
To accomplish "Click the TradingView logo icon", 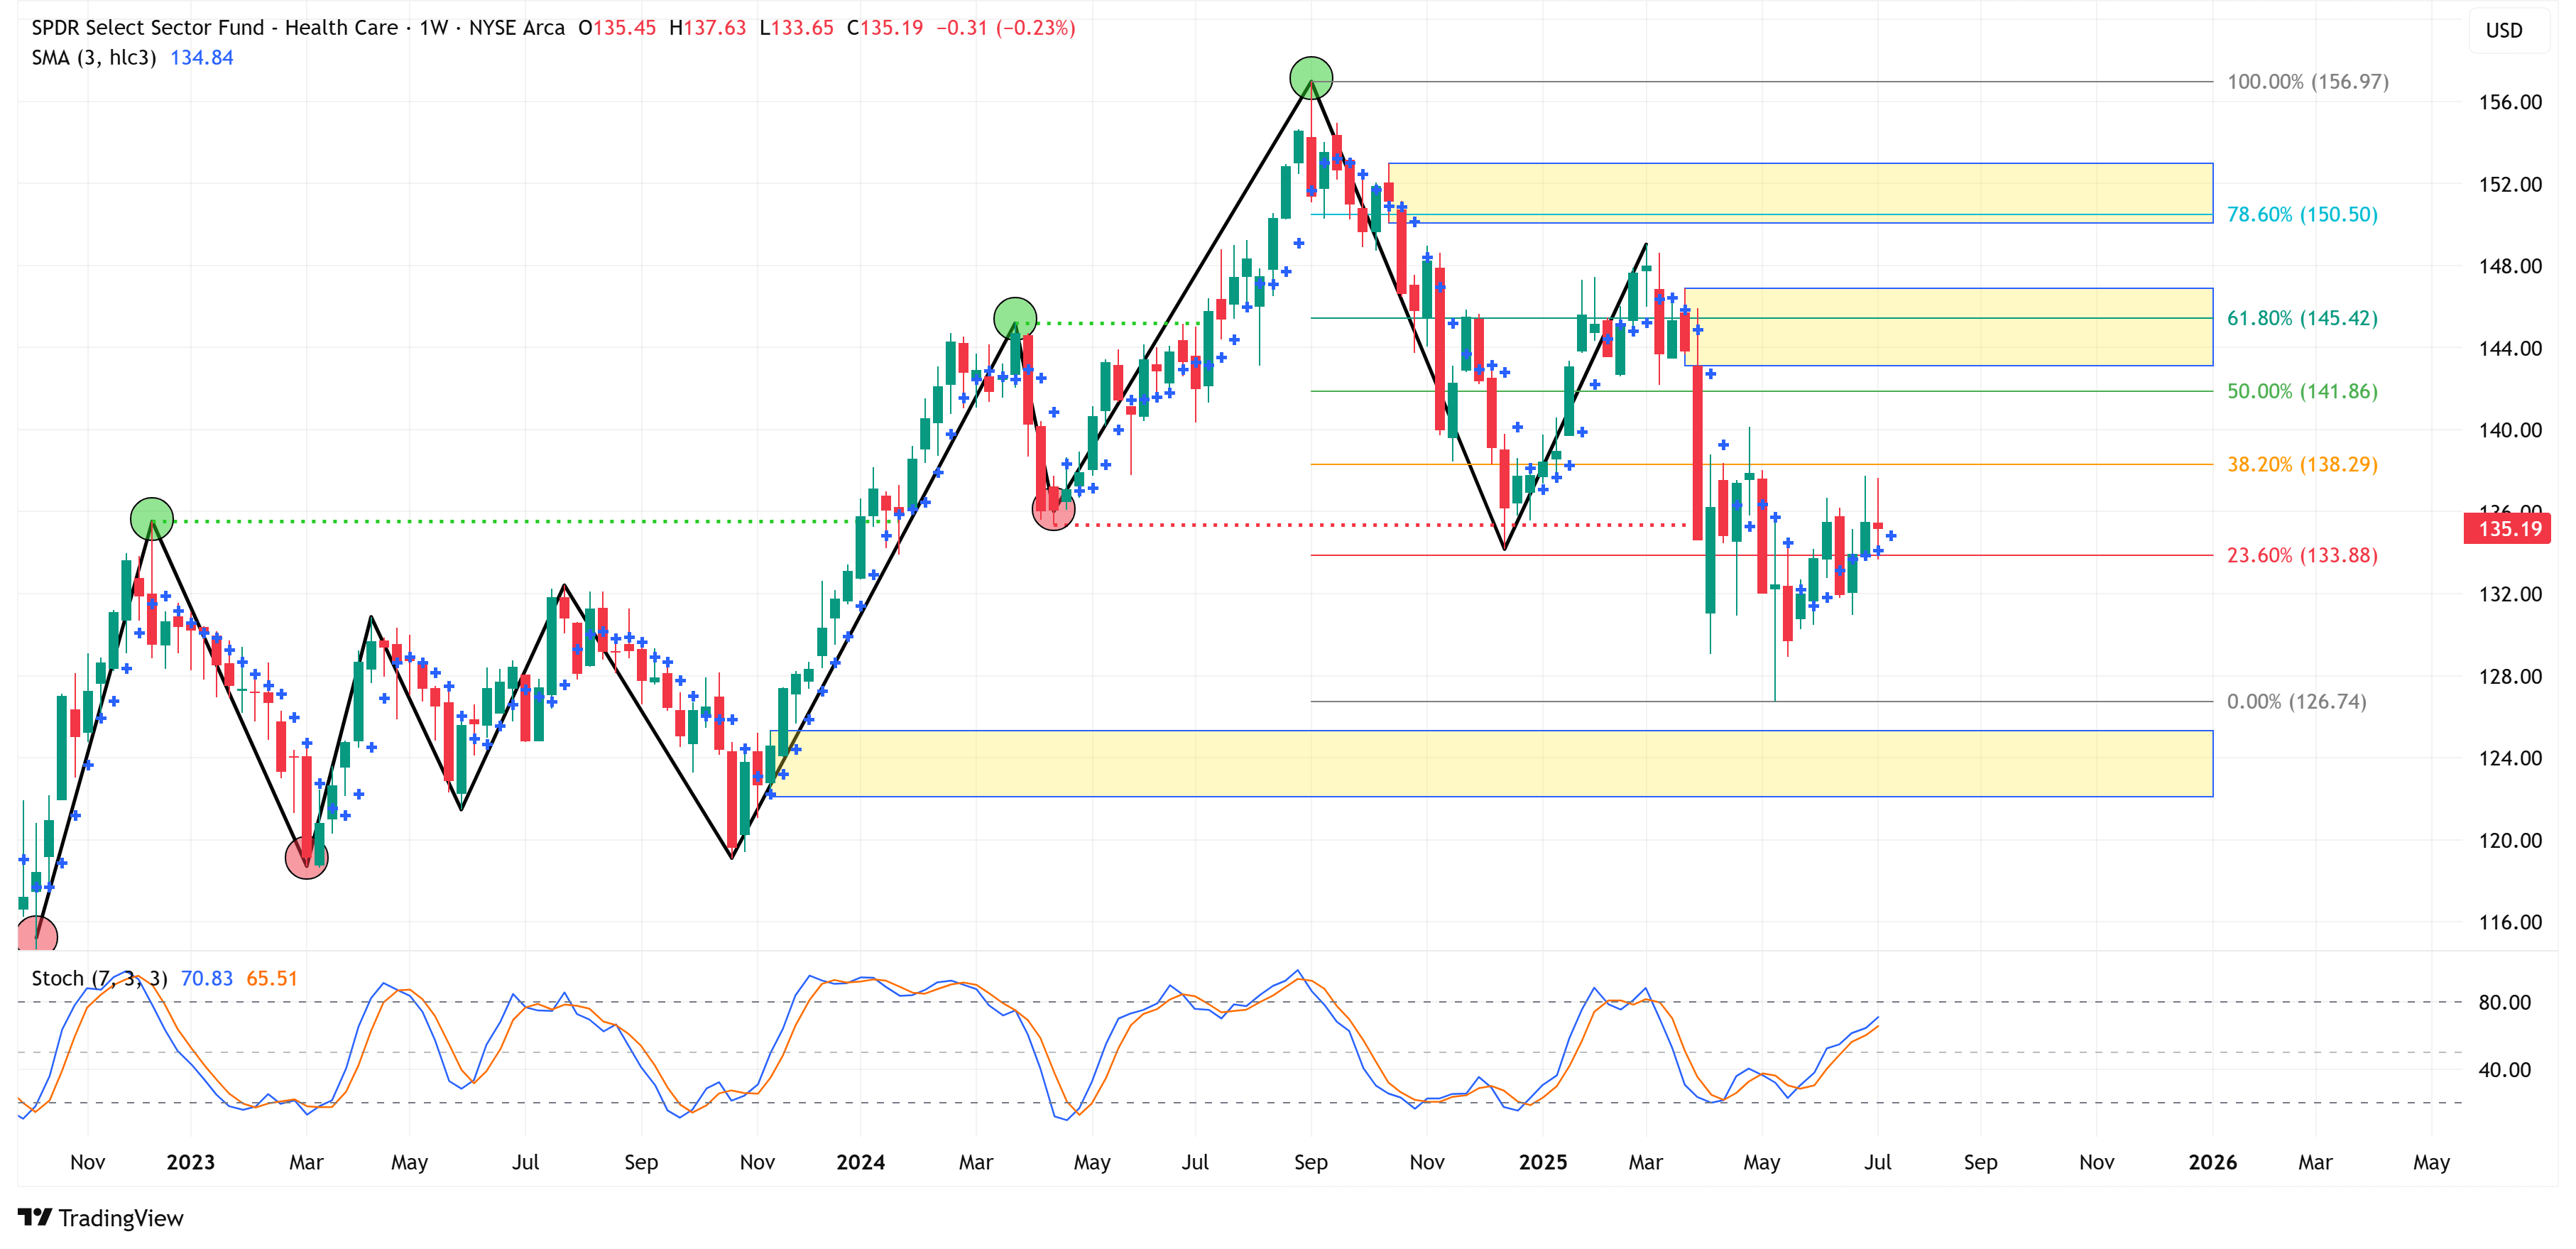I will 34,1217.
